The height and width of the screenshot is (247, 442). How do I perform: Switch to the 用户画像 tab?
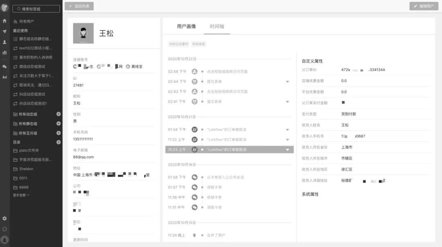pos(187,25)
